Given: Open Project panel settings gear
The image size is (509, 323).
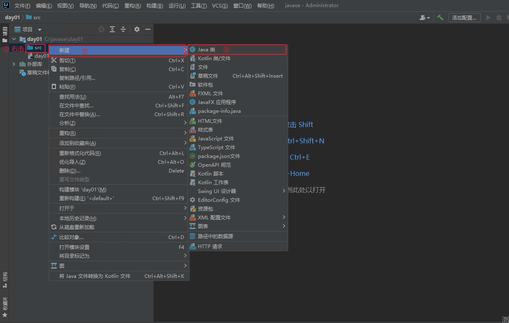Looking at the screenshot, I should pyautogui.click(x=137, y=29).
